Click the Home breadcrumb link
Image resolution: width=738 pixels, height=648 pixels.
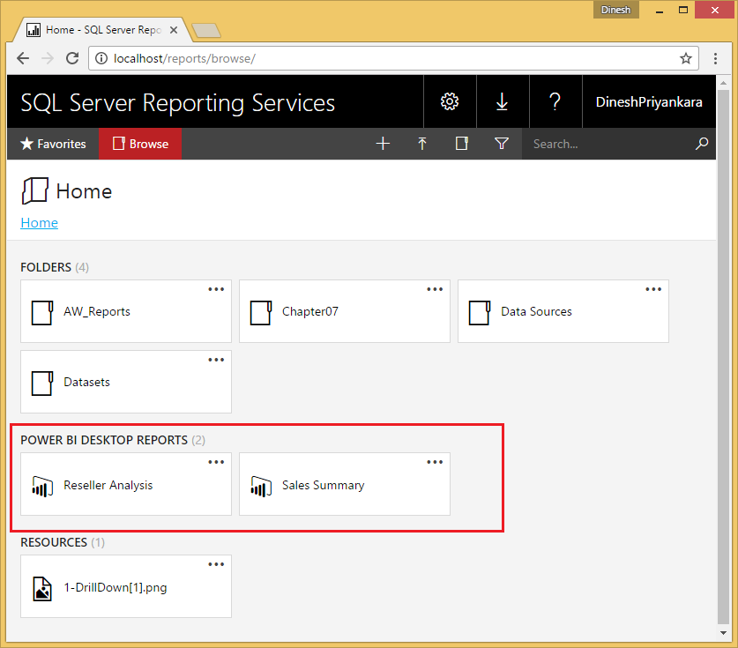pyautogui.click(x=39, y=222)
